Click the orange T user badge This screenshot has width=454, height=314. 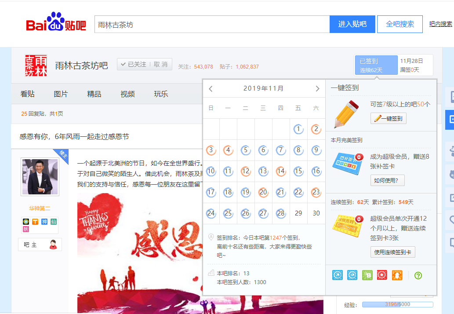pos(35,222)
